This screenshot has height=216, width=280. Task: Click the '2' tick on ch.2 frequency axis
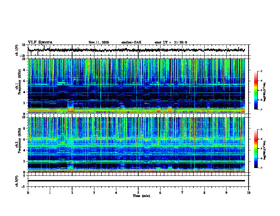pos(24,161)
